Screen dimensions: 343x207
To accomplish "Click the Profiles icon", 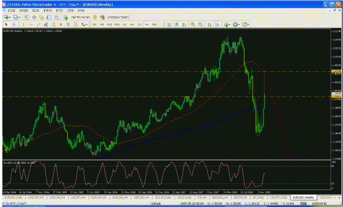I will pos(15,18).
